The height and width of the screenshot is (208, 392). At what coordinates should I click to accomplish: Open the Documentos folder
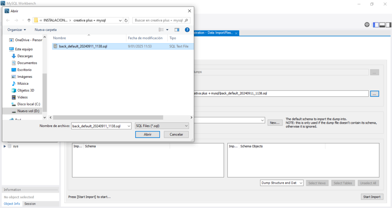tap(24, 63)
